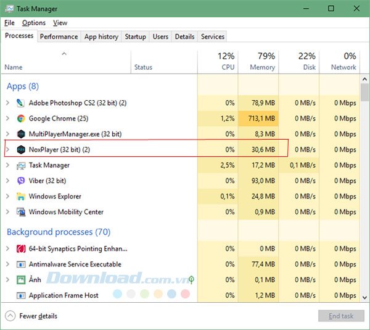
Task: Click the purple Viber icon
Action: (x=21, y=181)
